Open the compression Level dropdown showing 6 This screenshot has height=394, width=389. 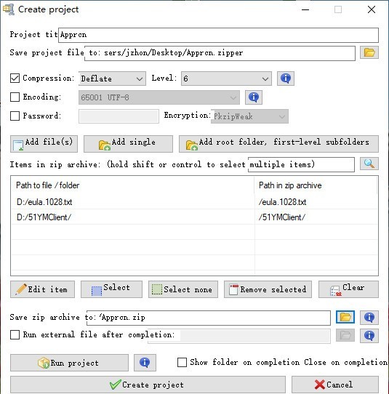pyautogui.click(x=226, y=79)
